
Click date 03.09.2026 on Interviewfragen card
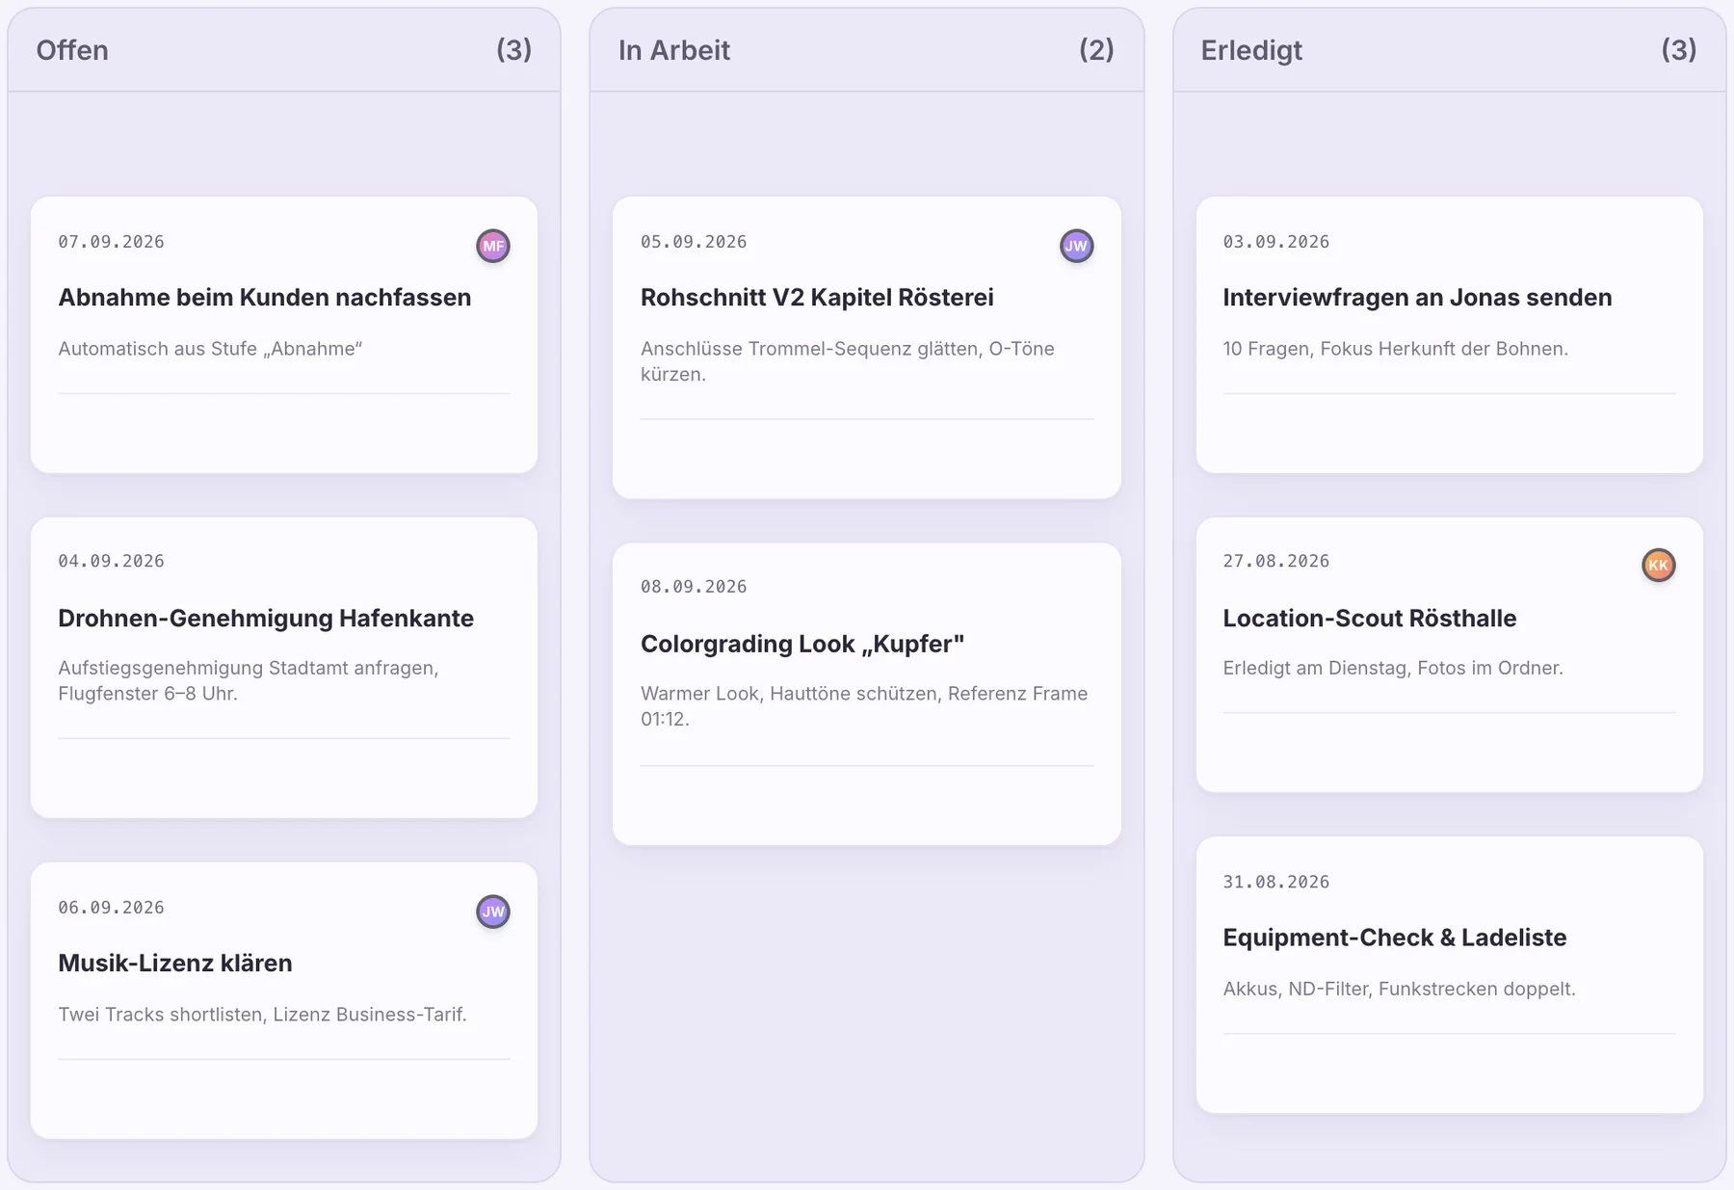1275,242
